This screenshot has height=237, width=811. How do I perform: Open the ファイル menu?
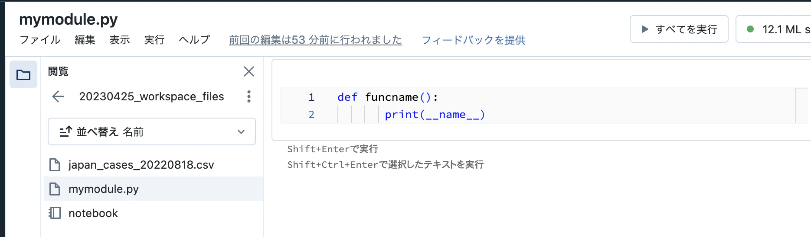(40, 40)
